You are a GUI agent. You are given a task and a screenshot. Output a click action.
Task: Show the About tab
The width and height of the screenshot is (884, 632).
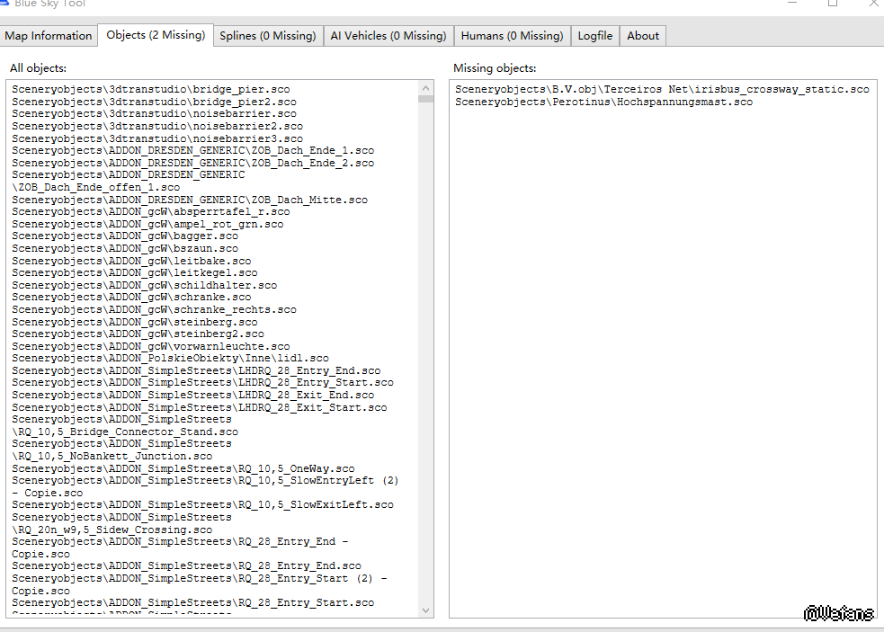click(643, 36)
